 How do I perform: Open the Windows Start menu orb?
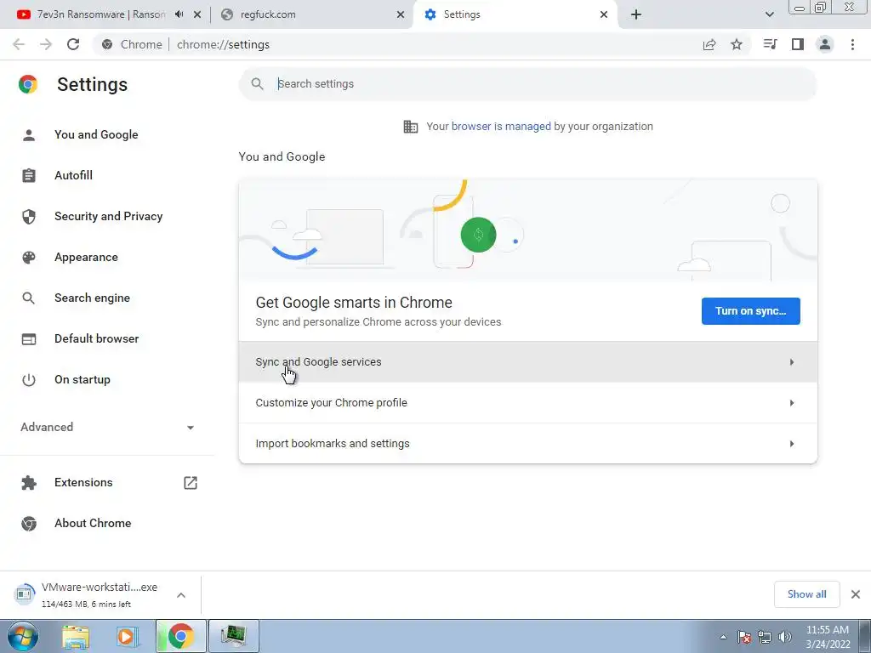pyautogui.click(x=23, y=636)
